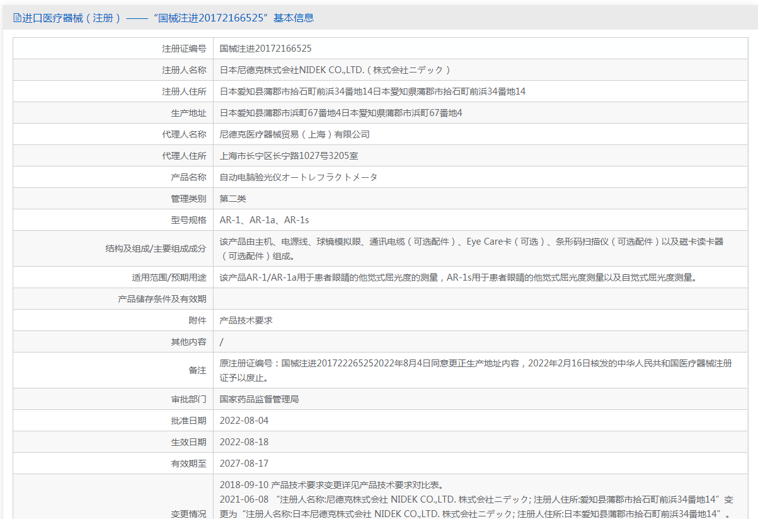Viewport: 758px width, 519px height.
Task: Select the category value 第二类
Action: [233, 199]
